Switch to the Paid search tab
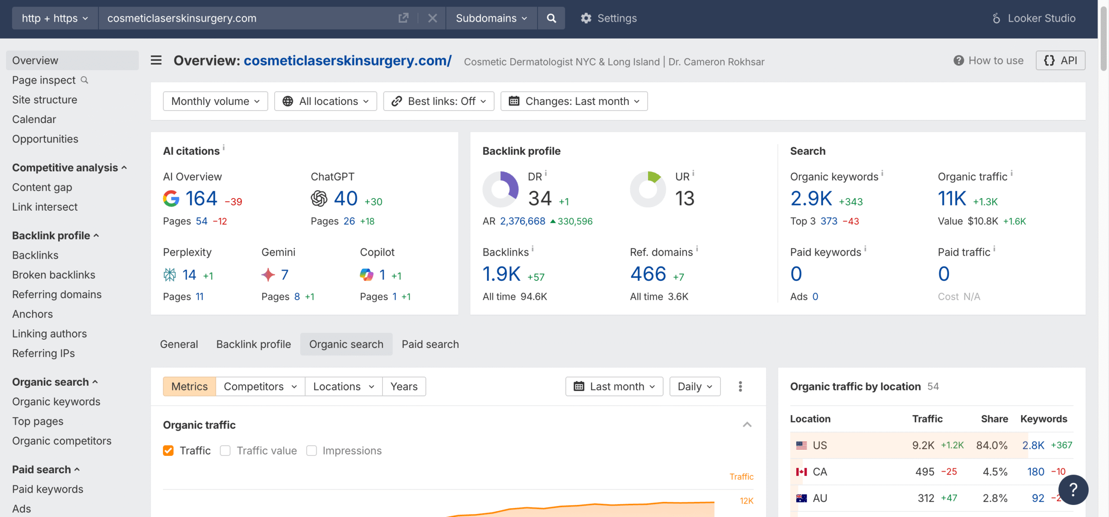Image resolution: width=1109 pixels, height=517 pixels. click(430, 344)
